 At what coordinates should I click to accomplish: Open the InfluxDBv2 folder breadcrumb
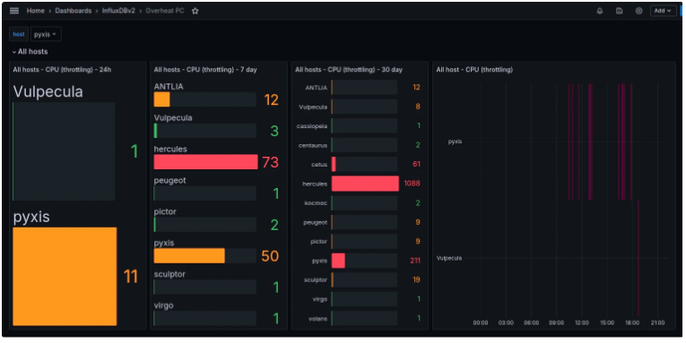pyautogui.click(x=118, y=11)
